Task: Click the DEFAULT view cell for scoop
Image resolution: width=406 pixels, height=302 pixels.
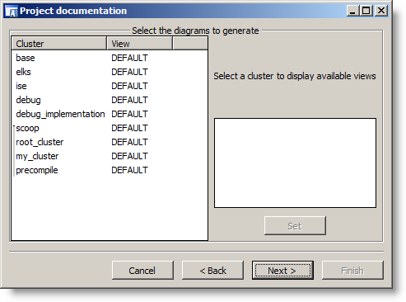Action: coord(129,128)
